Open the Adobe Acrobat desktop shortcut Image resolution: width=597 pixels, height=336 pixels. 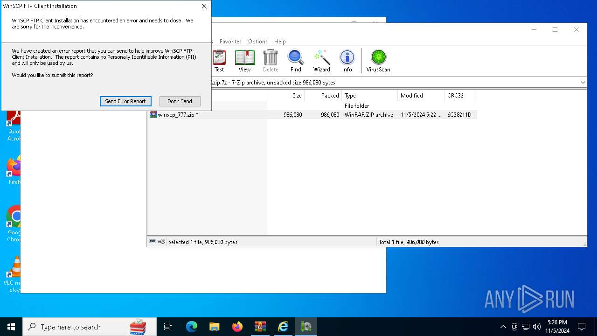(x=14, y=126)
